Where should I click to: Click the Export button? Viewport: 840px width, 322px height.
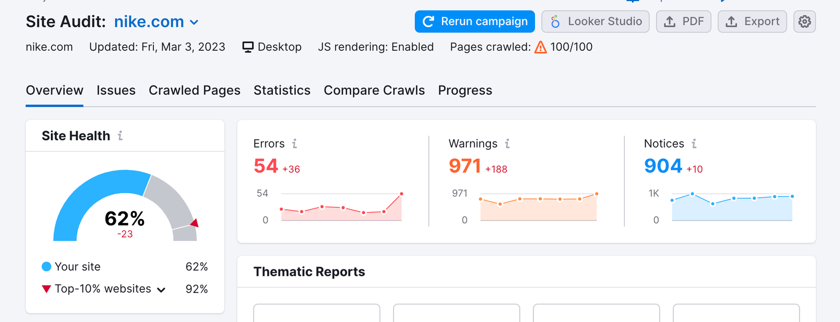(752, 21)
